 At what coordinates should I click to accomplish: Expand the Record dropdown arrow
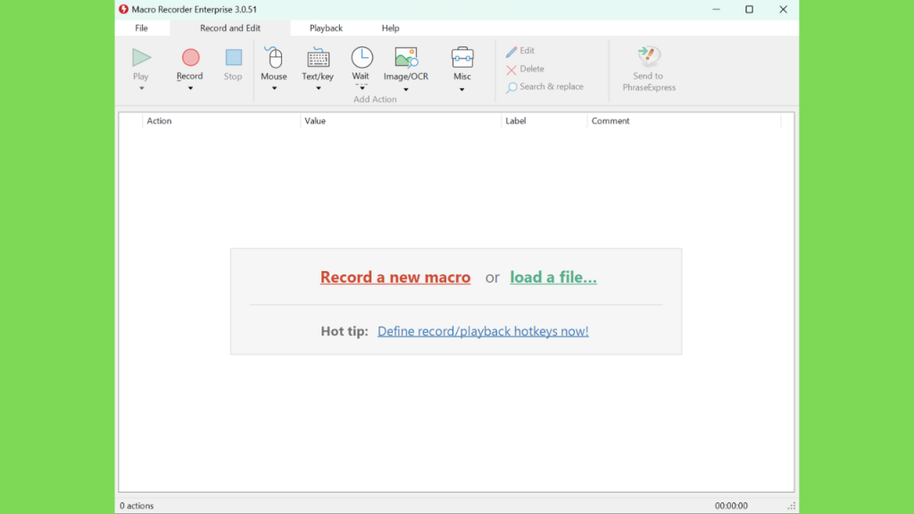190,88
